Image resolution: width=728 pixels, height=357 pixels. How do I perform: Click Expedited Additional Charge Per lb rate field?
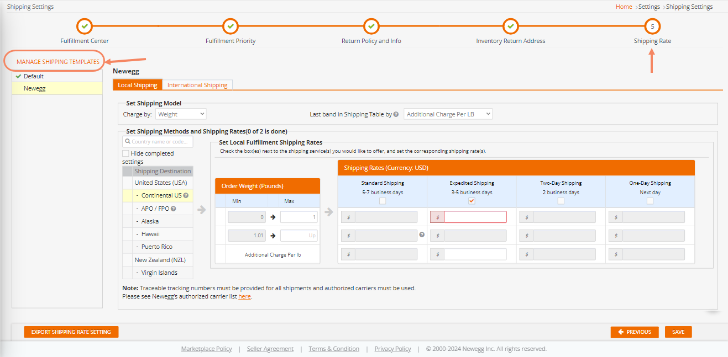click(475, 254)
